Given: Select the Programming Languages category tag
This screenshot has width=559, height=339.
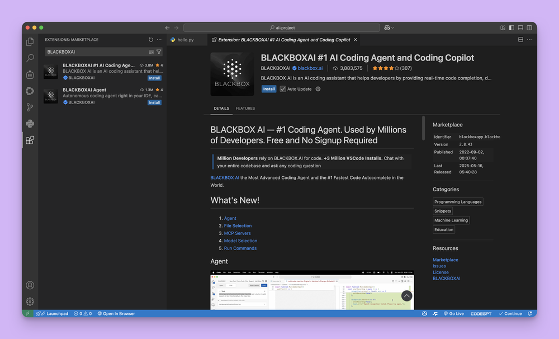Looking at the screenshot, I should pos(458,201).
